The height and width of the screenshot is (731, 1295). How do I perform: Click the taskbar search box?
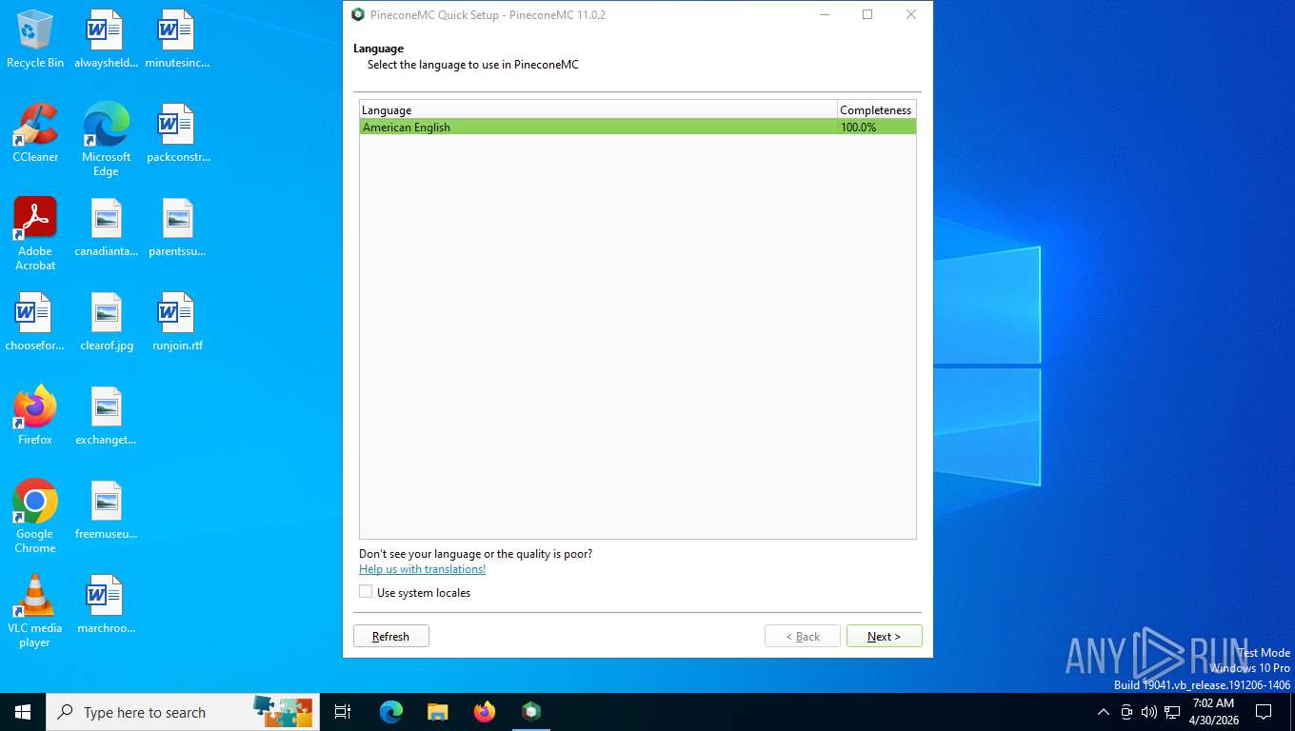click(x=183, y=711)
